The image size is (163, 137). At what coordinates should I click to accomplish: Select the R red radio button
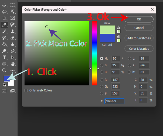(x=102, y=80)
